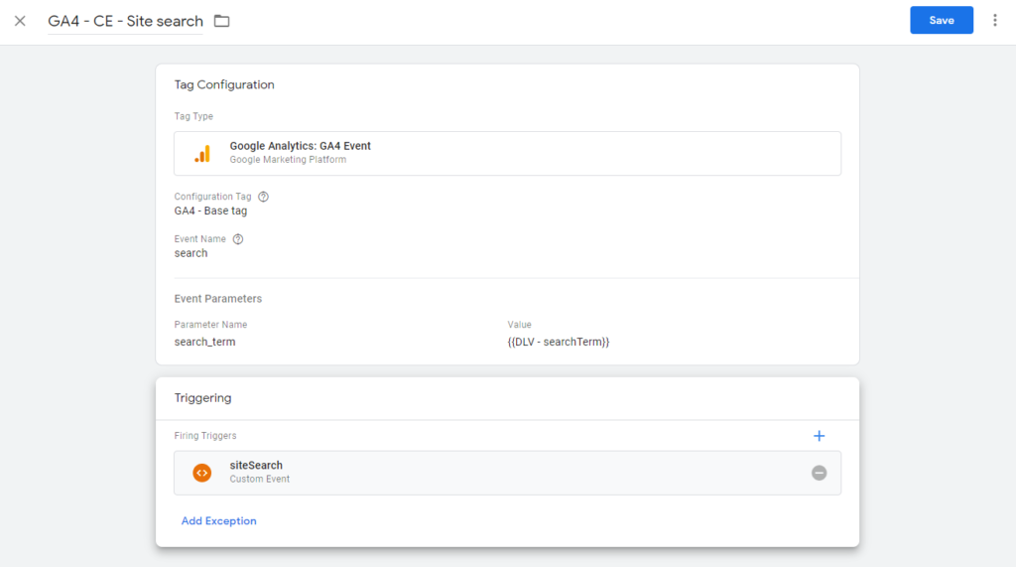Click the orange Custom Event trigger icon
This screenshot has height=567, width=1016.
(202, 473)
